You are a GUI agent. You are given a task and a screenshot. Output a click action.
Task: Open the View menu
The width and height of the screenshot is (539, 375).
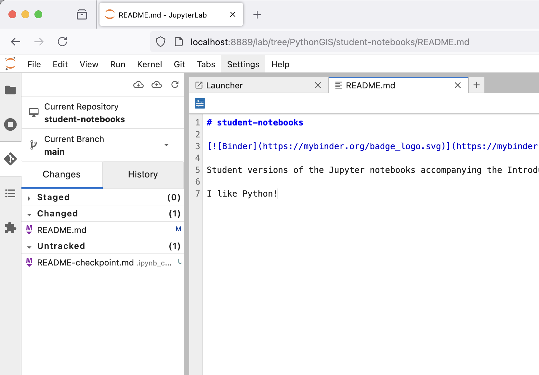[x=89, y=64]
